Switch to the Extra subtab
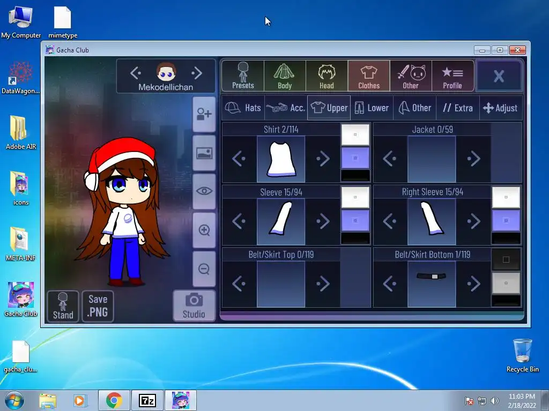 coord(458,108)
